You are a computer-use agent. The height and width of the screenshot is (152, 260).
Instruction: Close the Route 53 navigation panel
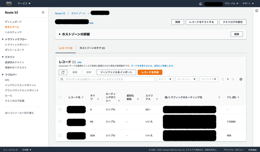[43, 12]
